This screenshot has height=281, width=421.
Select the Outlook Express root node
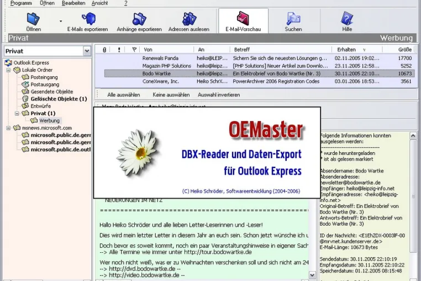[x=31, y=63]
